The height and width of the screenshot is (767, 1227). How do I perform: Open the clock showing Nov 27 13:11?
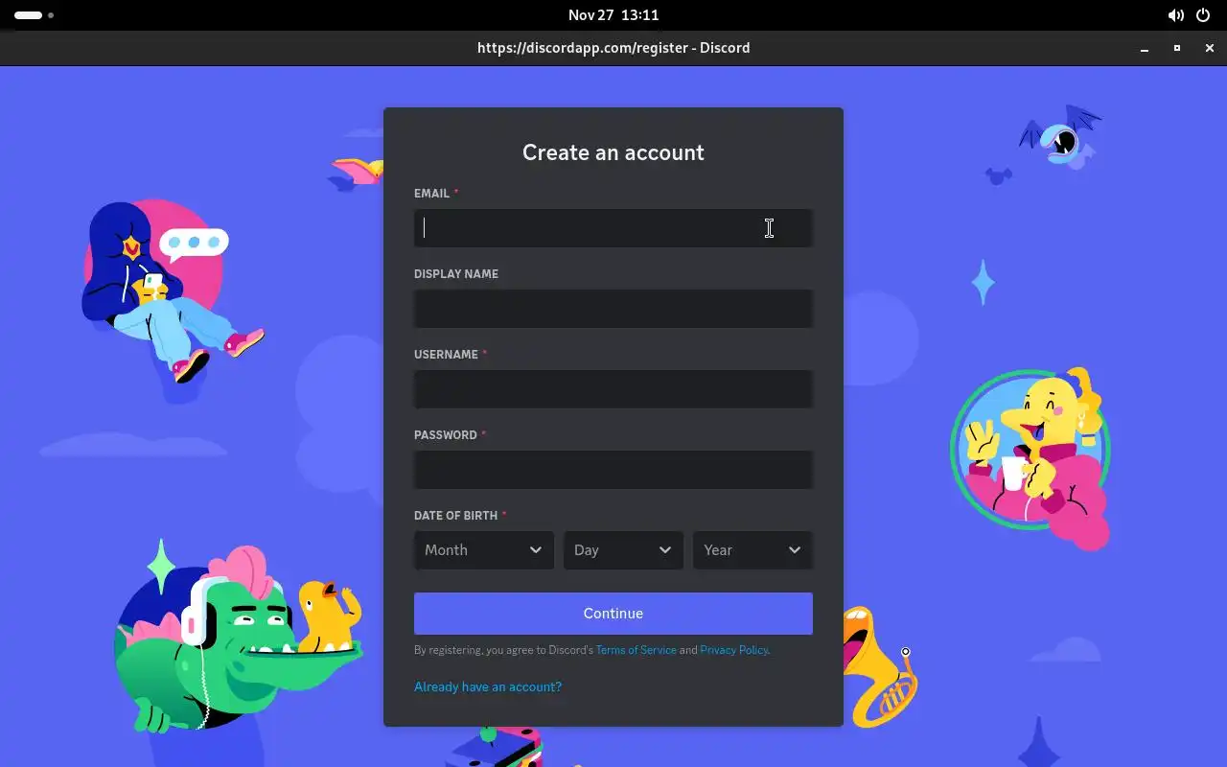613,15
